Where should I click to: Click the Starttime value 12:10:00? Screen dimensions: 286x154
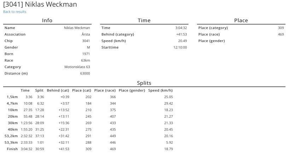click(x=180, y=47)
